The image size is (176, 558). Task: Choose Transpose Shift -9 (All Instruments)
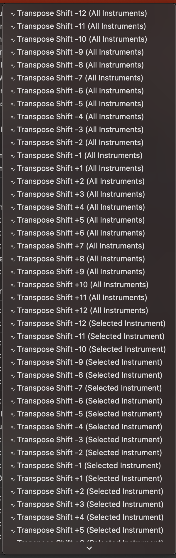(80, 52)
